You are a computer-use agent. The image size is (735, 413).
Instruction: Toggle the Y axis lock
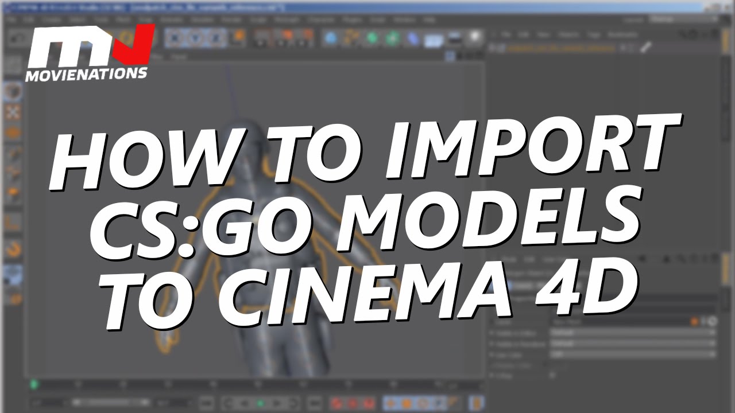195,38
